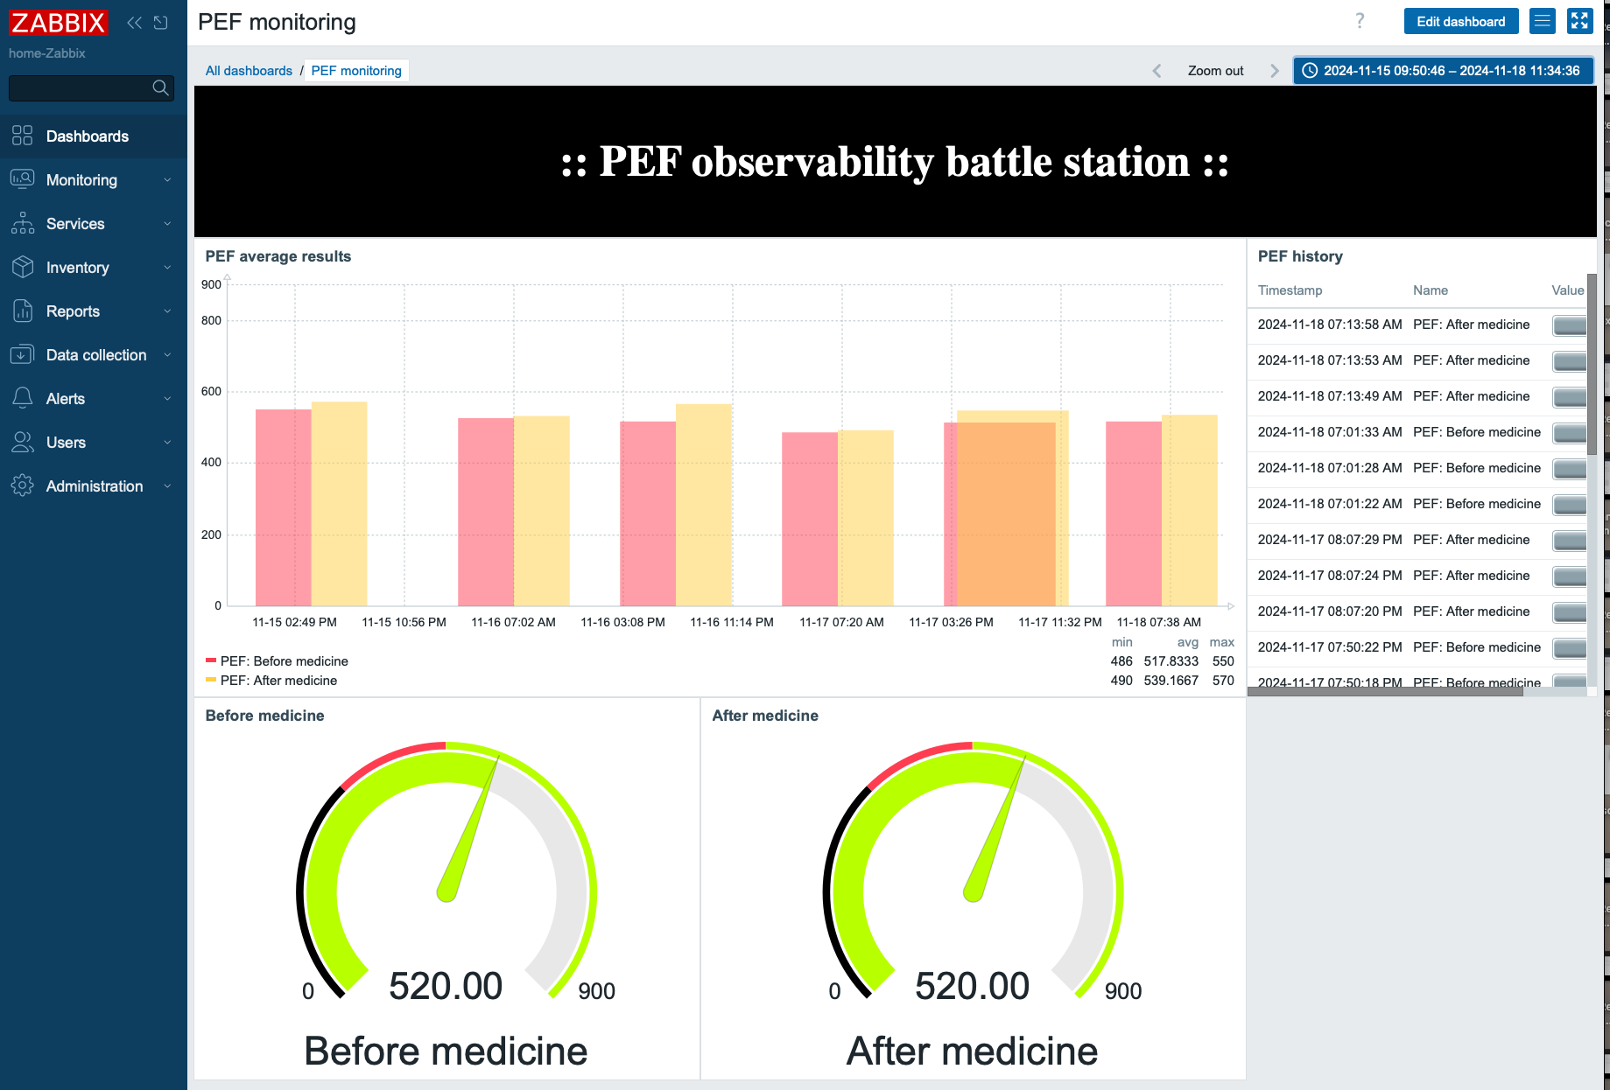Click the Alerts bell icon
This screenshot has width=1610, height=1090.
[x=22, y=399]
